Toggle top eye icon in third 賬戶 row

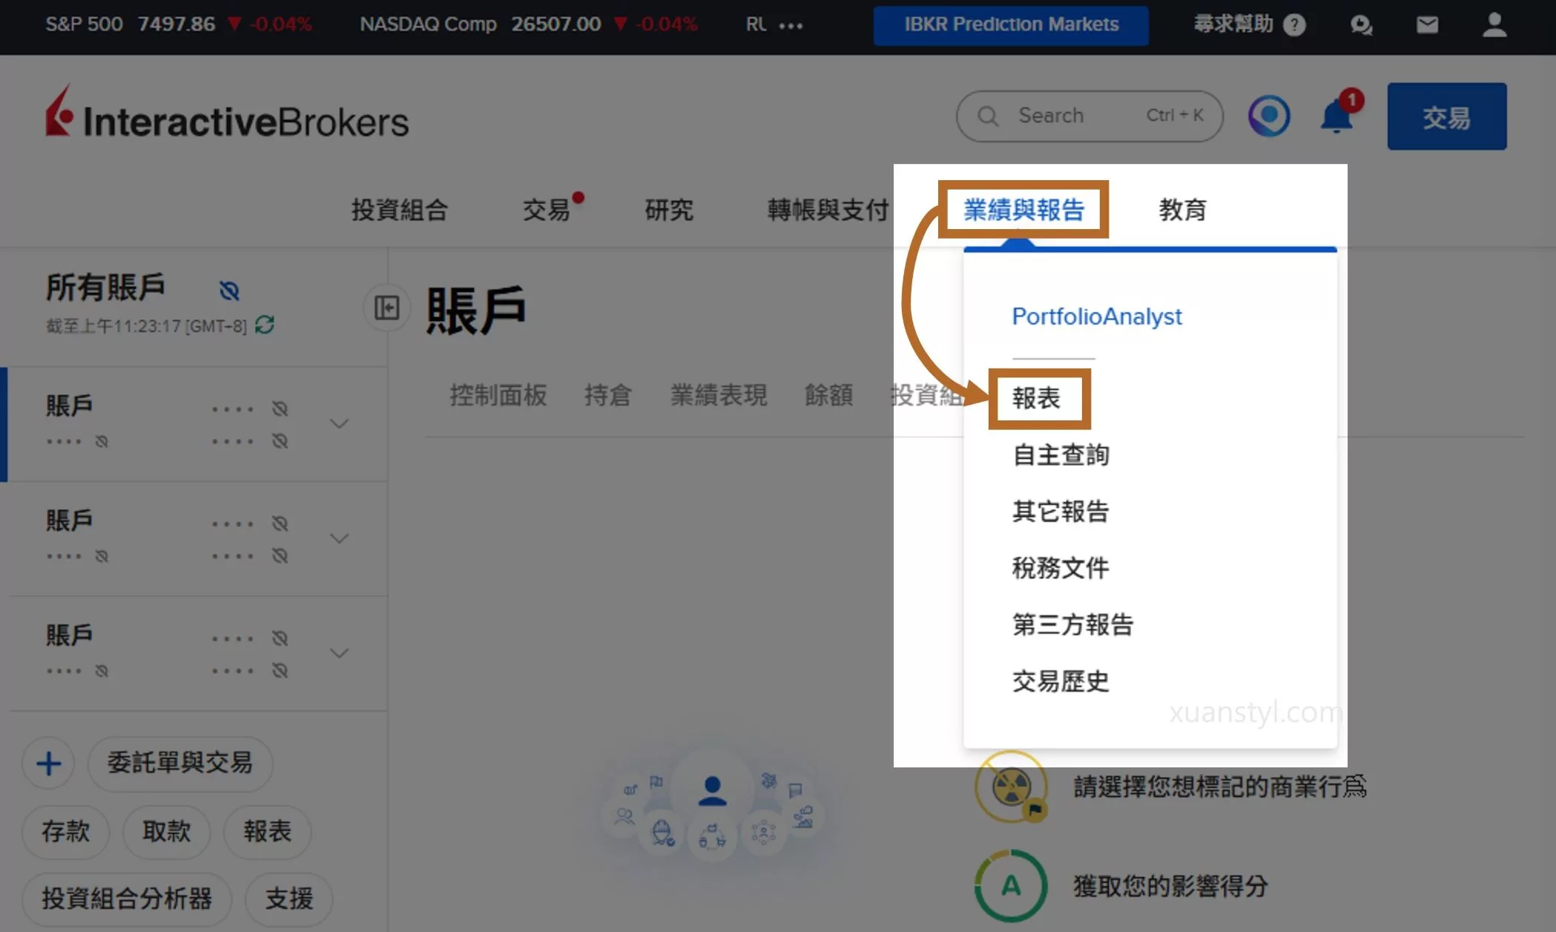tap(280, 638)
